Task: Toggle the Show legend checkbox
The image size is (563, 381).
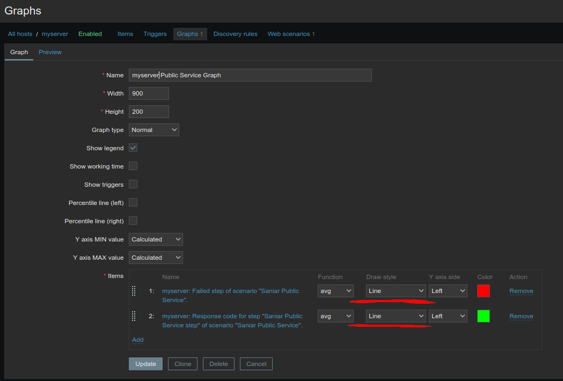Action: click(133, 148)
